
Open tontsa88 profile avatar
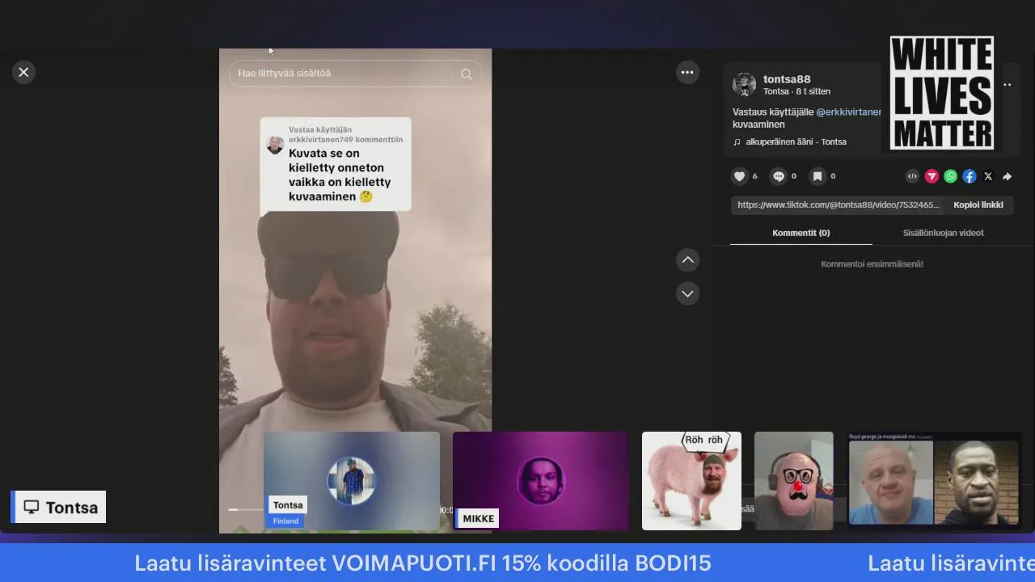[744, 84]
